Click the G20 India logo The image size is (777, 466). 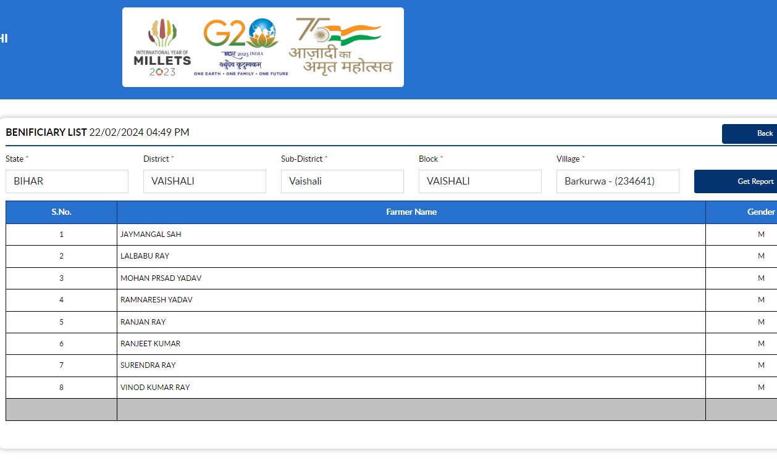pos(241,48)
